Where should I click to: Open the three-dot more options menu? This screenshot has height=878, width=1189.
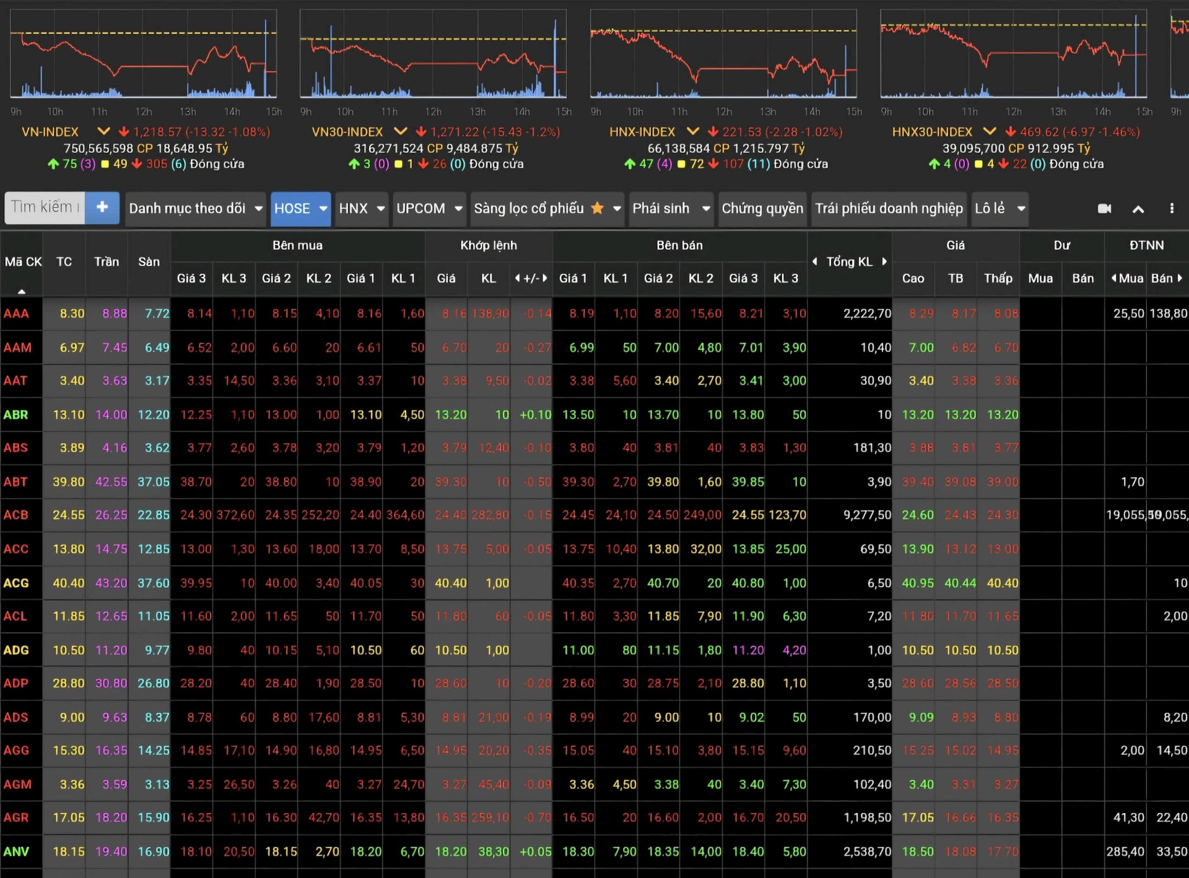click(1172, 209)
